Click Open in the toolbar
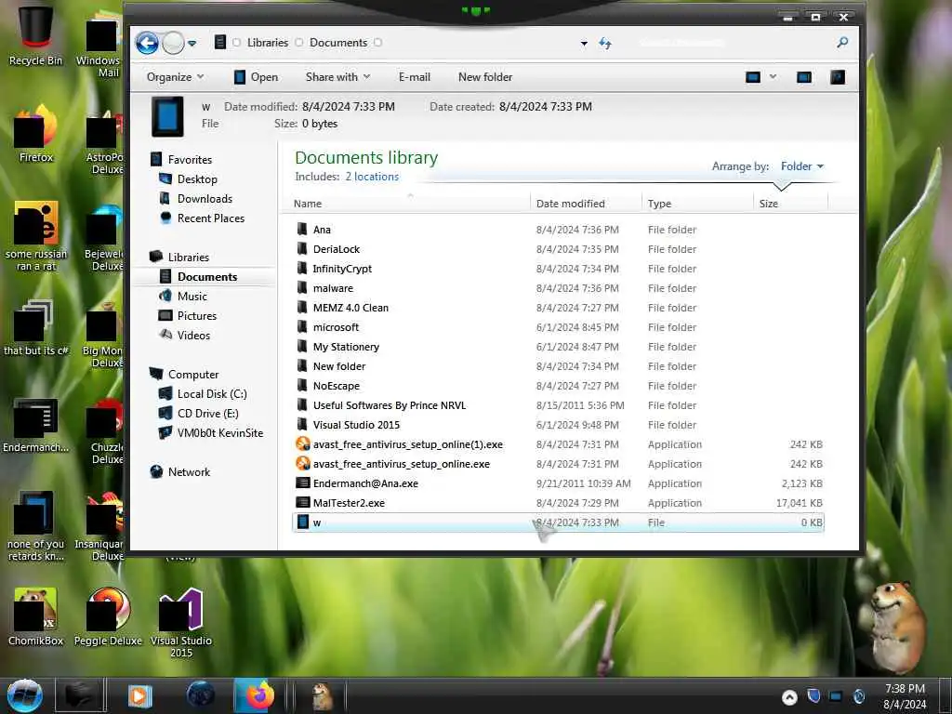This screenshot has height=714, width=952. 257,77
